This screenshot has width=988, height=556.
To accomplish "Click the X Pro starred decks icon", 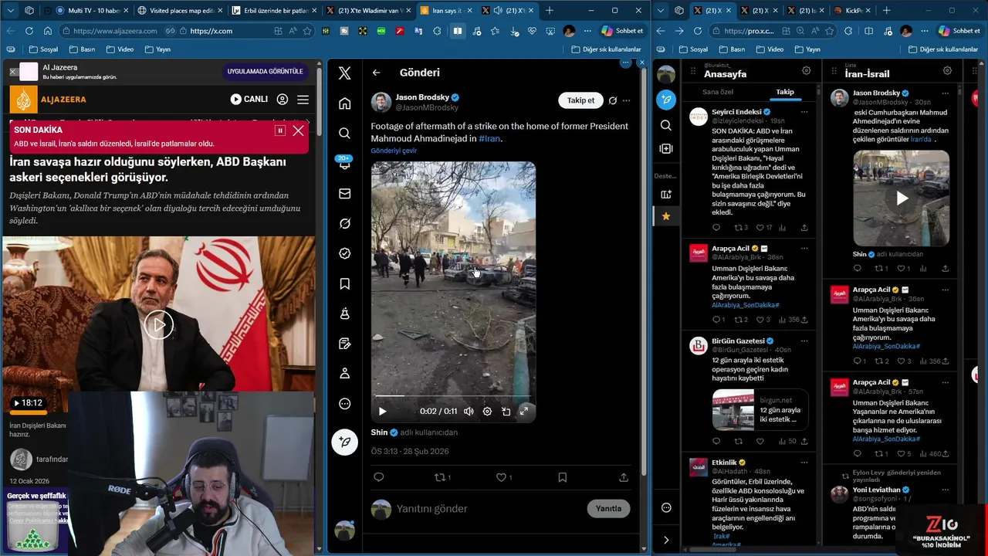I will 666,216.
